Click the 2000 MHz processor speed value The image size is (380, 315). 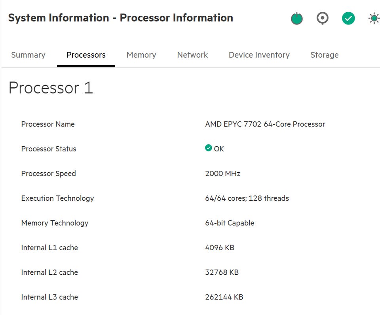pos(222,174)
